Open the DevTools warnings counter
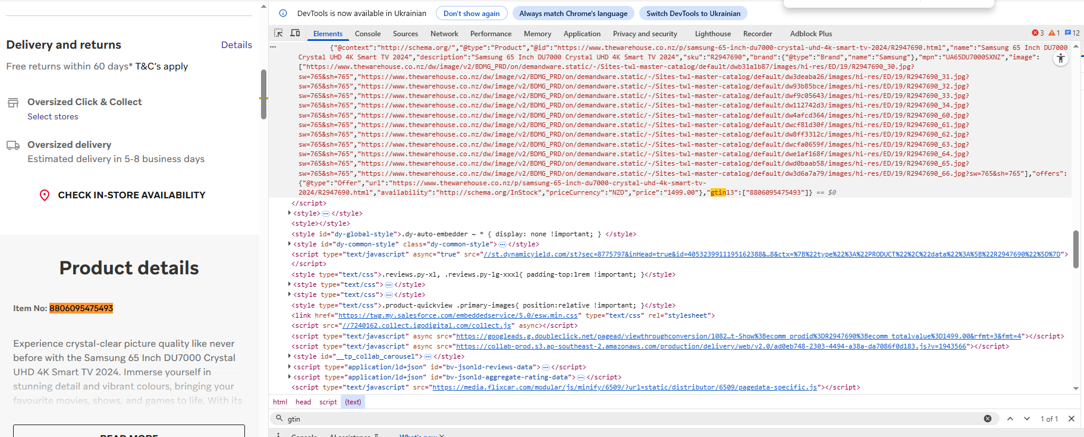Image resolution: width=1084 pixels, height=437 pixels. click(1054, 33)
